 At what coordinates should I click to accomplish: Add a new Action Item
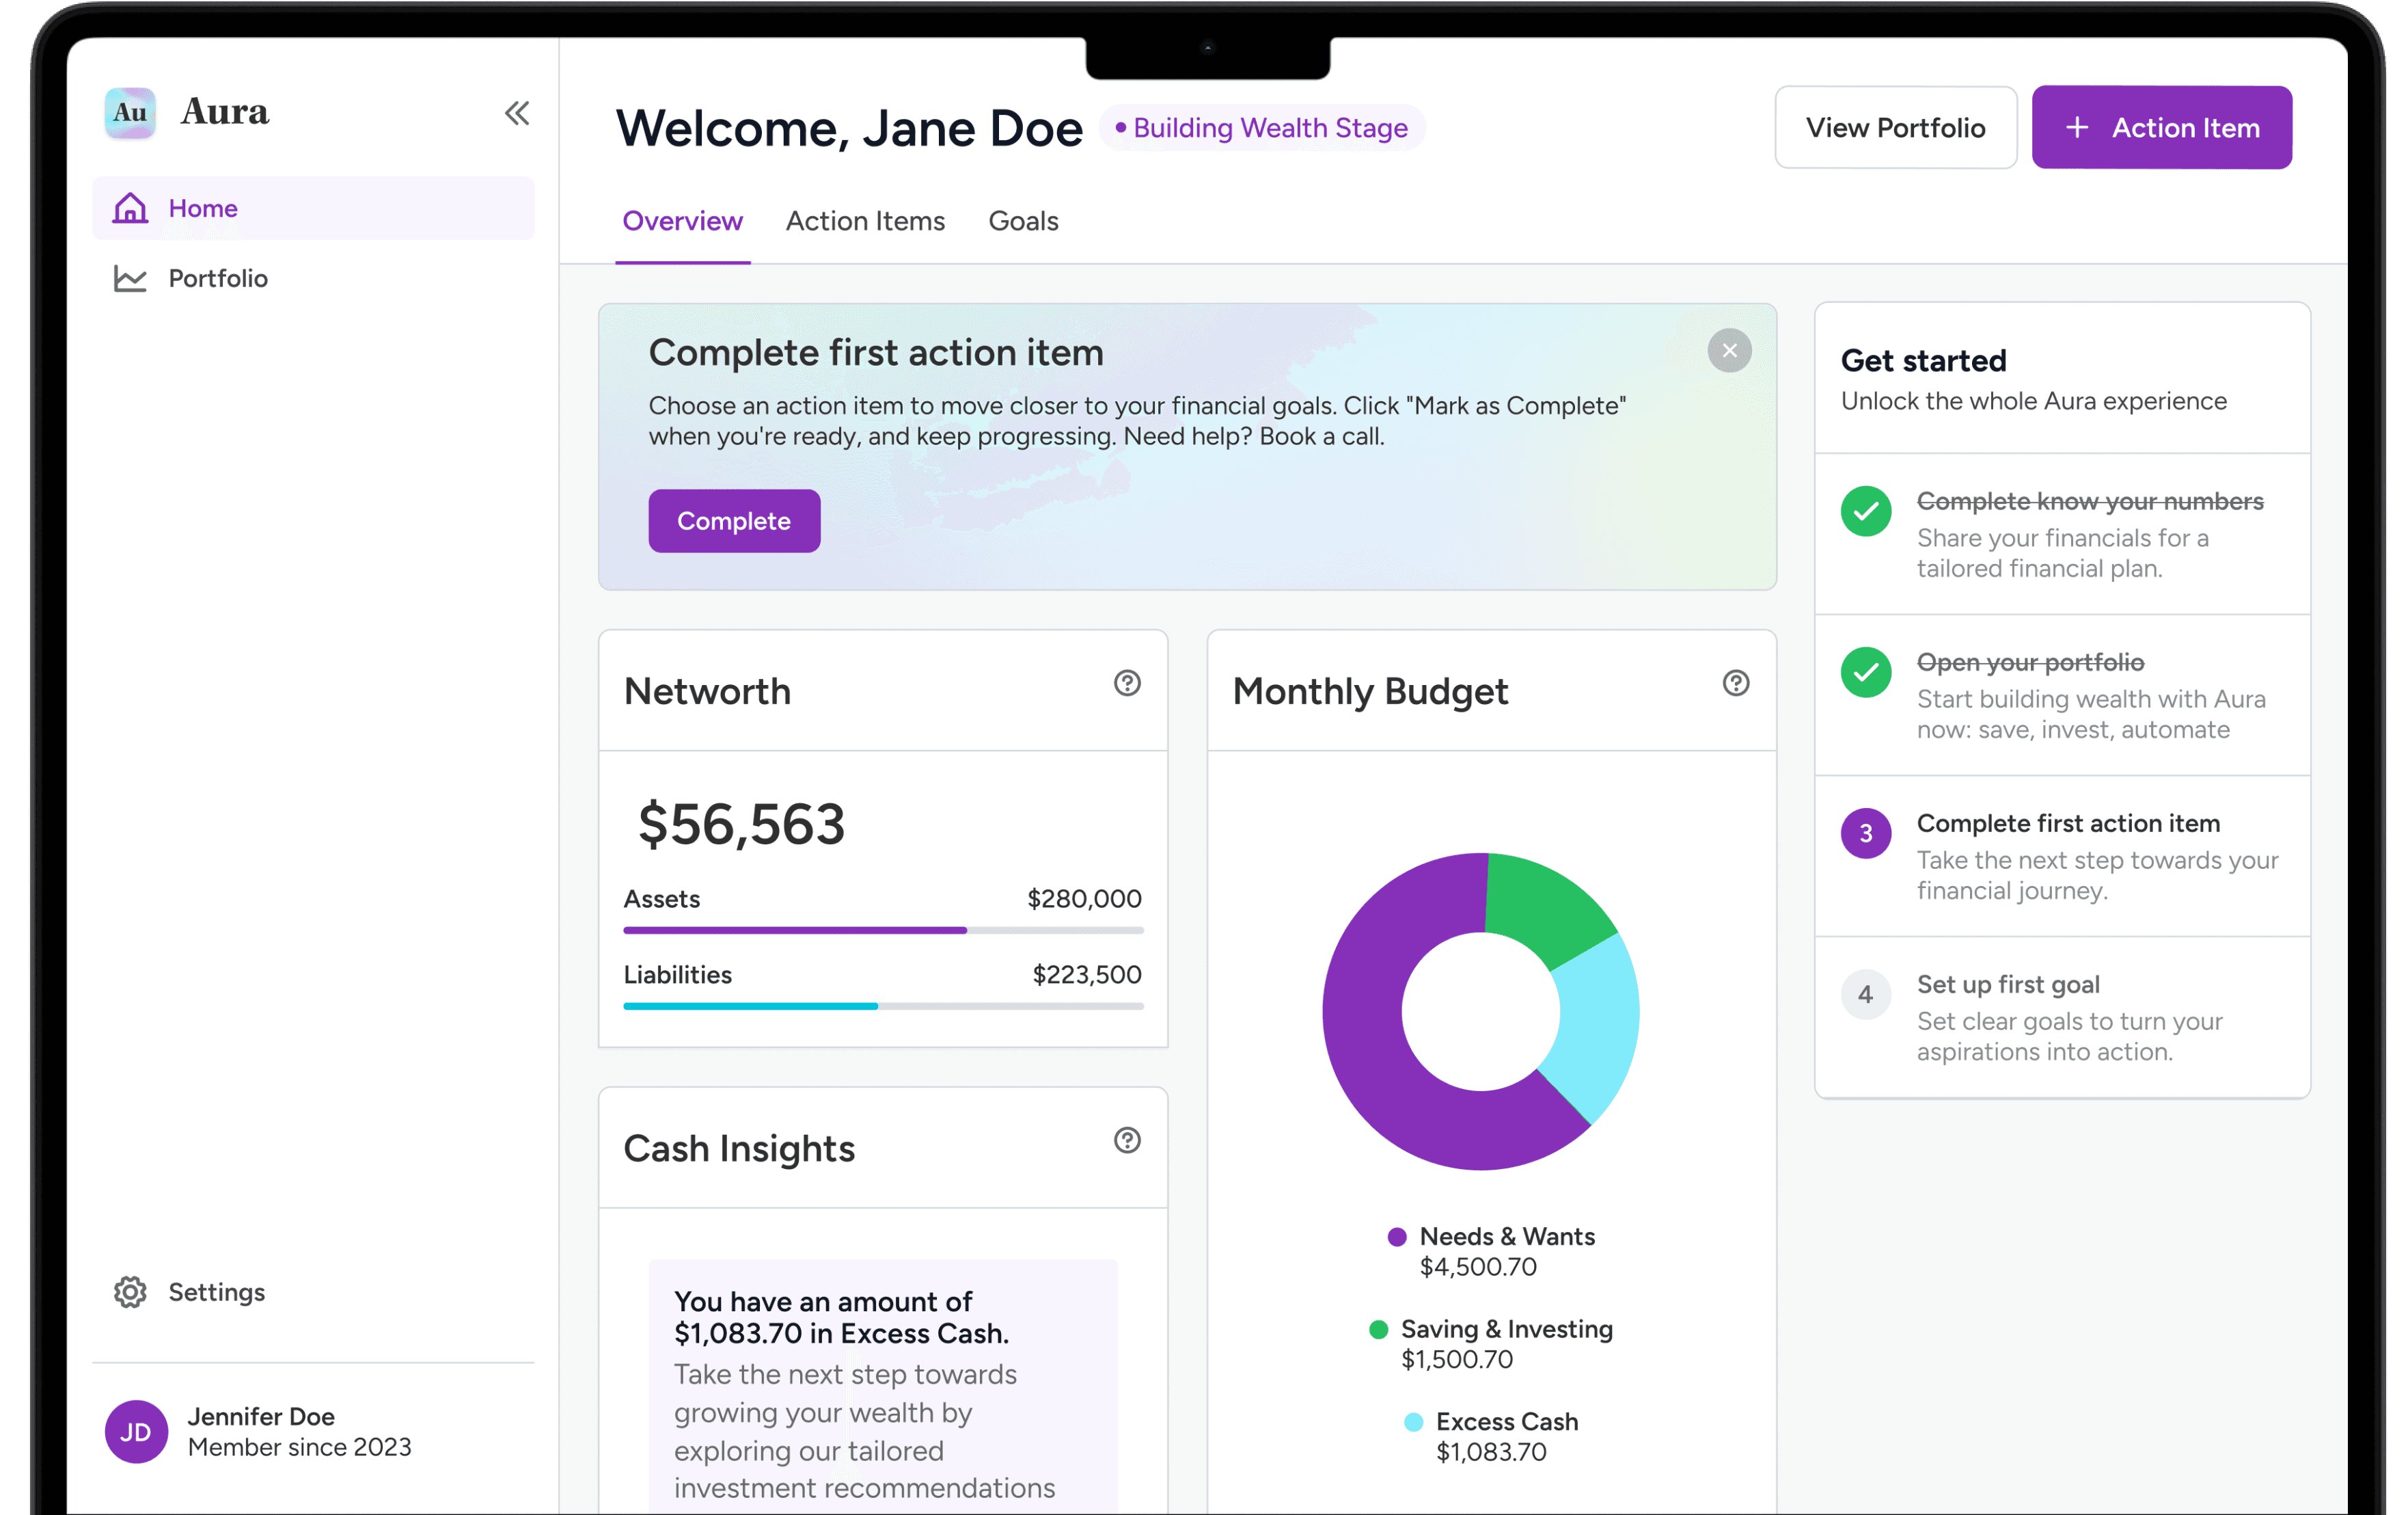coord(2161,128)
